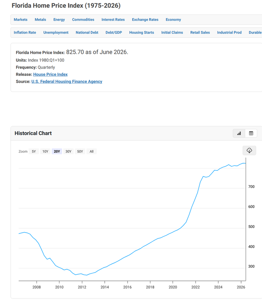The width and height of the screenshot is (262, 305).
Task: Open the Economy menu item
Action: point(173,20)
